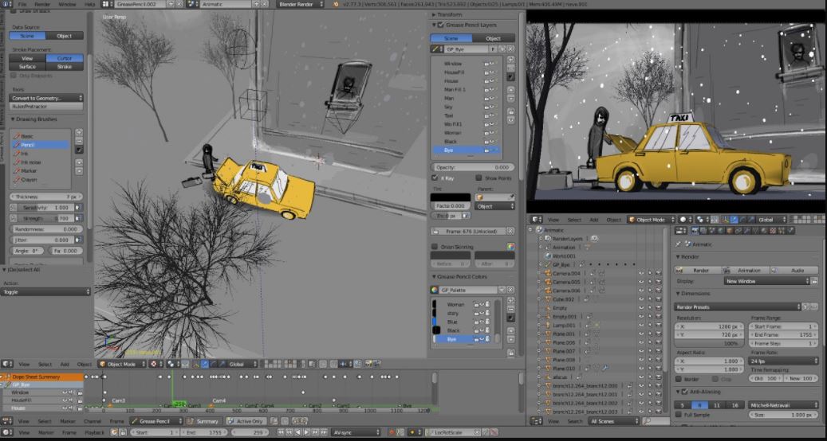Enable the X Ray checkbox
827x441 pixels.
(435, 178)
